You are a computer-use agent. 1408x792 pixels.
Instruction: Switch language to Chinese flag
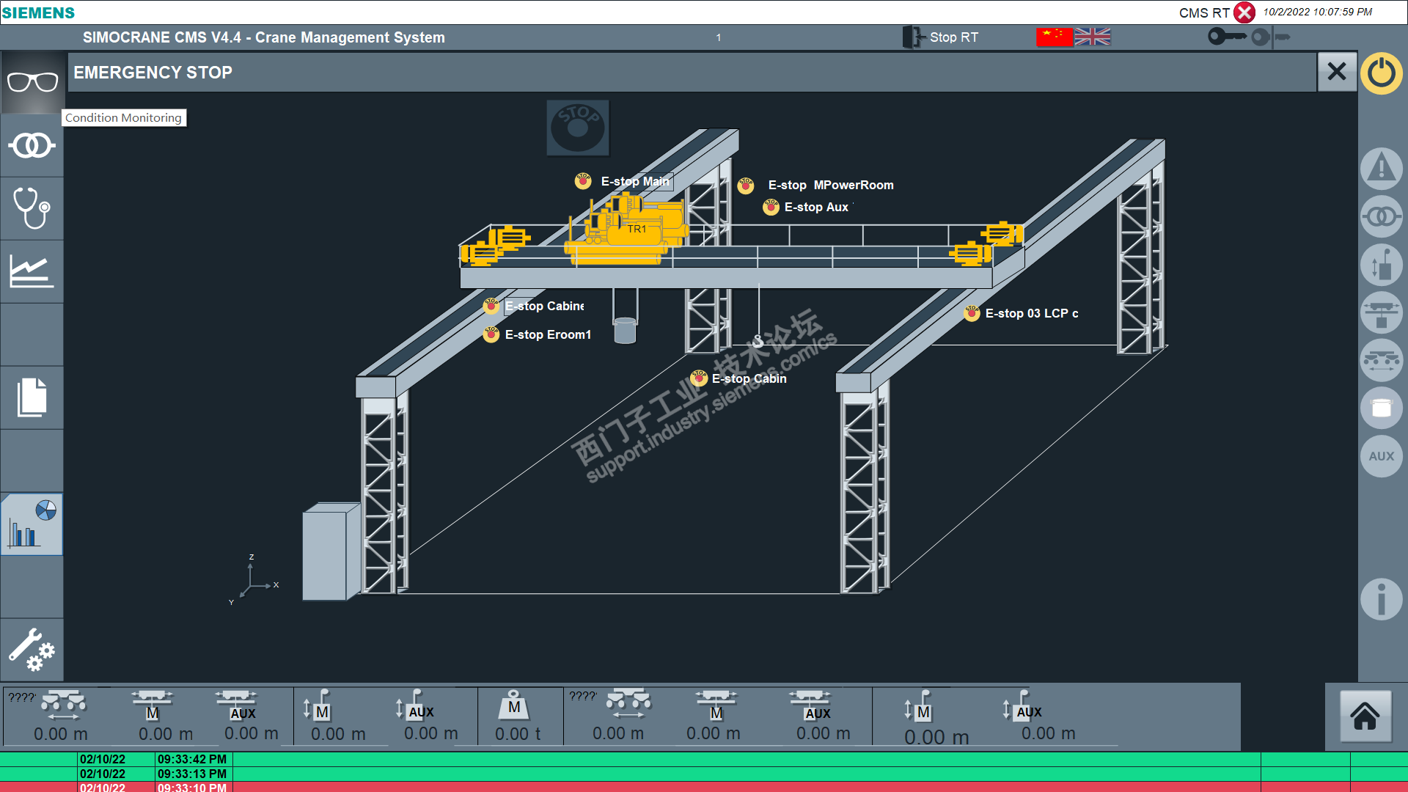(x=1054, y=37)
